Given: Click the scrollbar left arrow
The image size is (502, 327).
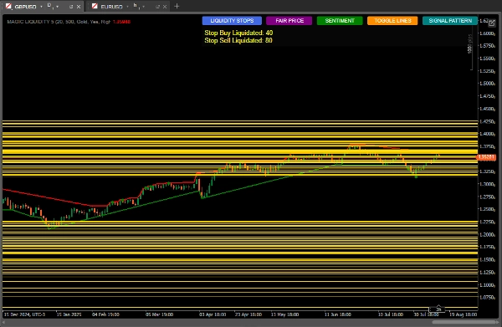Looking at the screenshot, I should coord(3,322).
